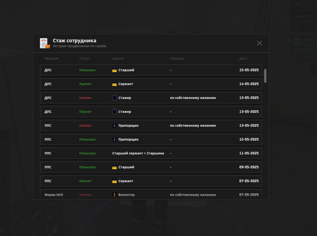
Task: Select the date 15-05-2025
Action: point(249,70)
